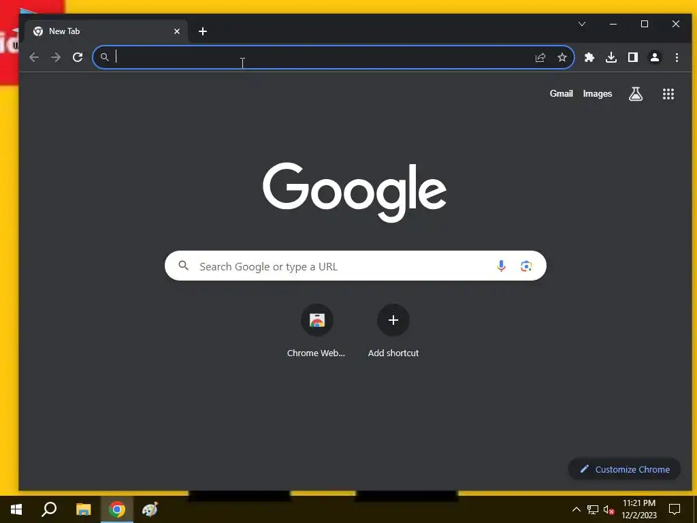Image resolution: width=697 pixels, height=523 pixels.
Task: Open the clock showing 11:21 PM
Action: 638,509
